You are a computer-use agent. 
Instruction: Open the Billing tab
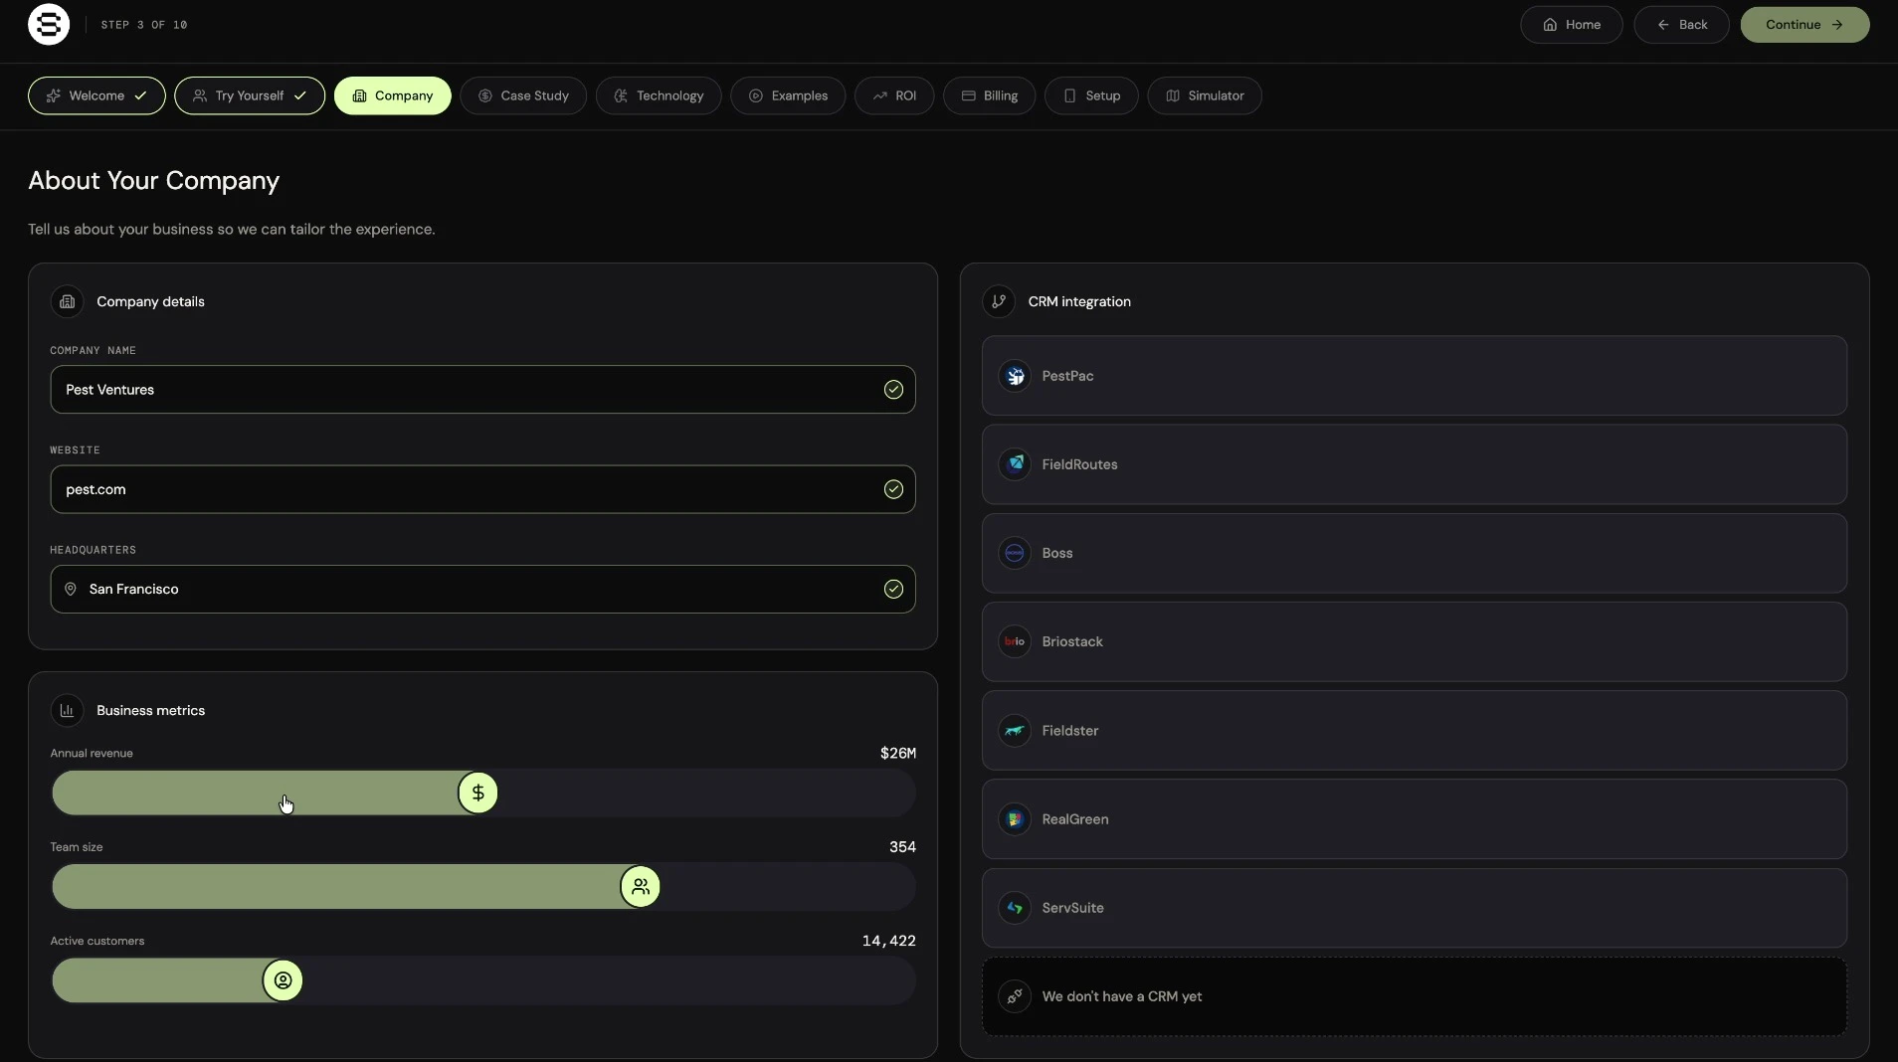click(x=990, y=95)
